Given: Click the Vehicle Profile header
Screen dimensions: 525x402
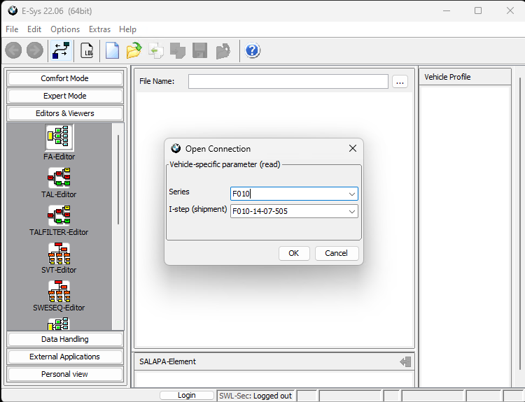Looking at the screenshot, I should pyautogui.click(x=465, y=77).
